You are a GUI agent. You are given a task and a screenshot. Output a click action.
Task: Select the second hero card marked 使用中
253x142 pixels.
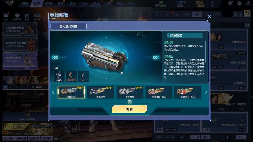[100, 92]
